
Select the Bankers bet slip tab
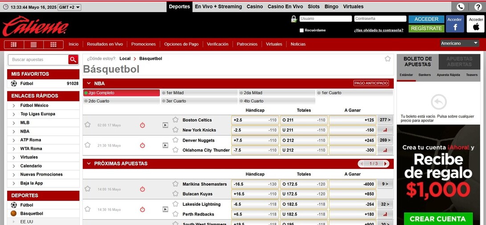click(x=425, y=75)
